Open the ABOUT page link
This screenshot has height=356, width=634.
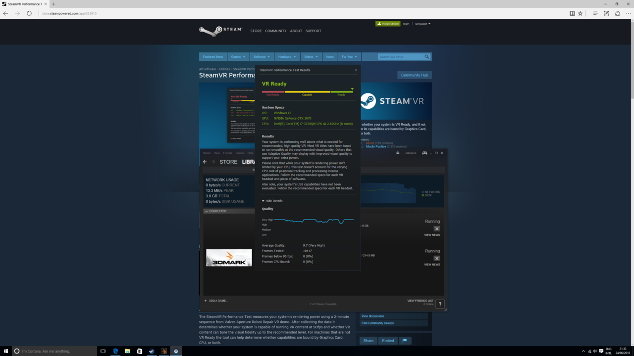tap(296, 31)
